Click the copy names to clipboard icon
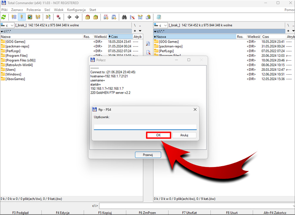 tap(148, 17)
